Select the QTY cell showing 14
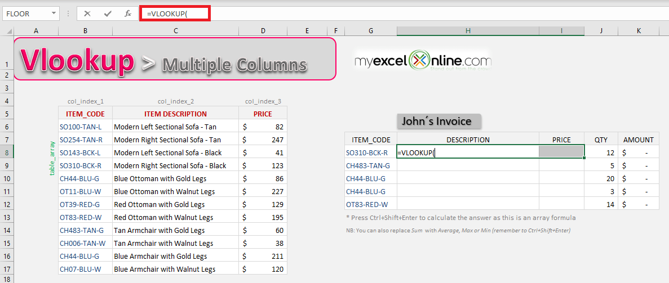Image resolution: width=669 pixels, height=283 pixels. click(x=601, y=204)
